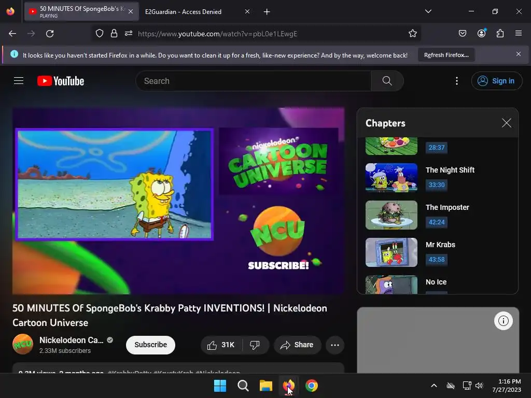531x398 pixels.
Task: Focus the YouTube search field
Action: [x=253, y=81]
